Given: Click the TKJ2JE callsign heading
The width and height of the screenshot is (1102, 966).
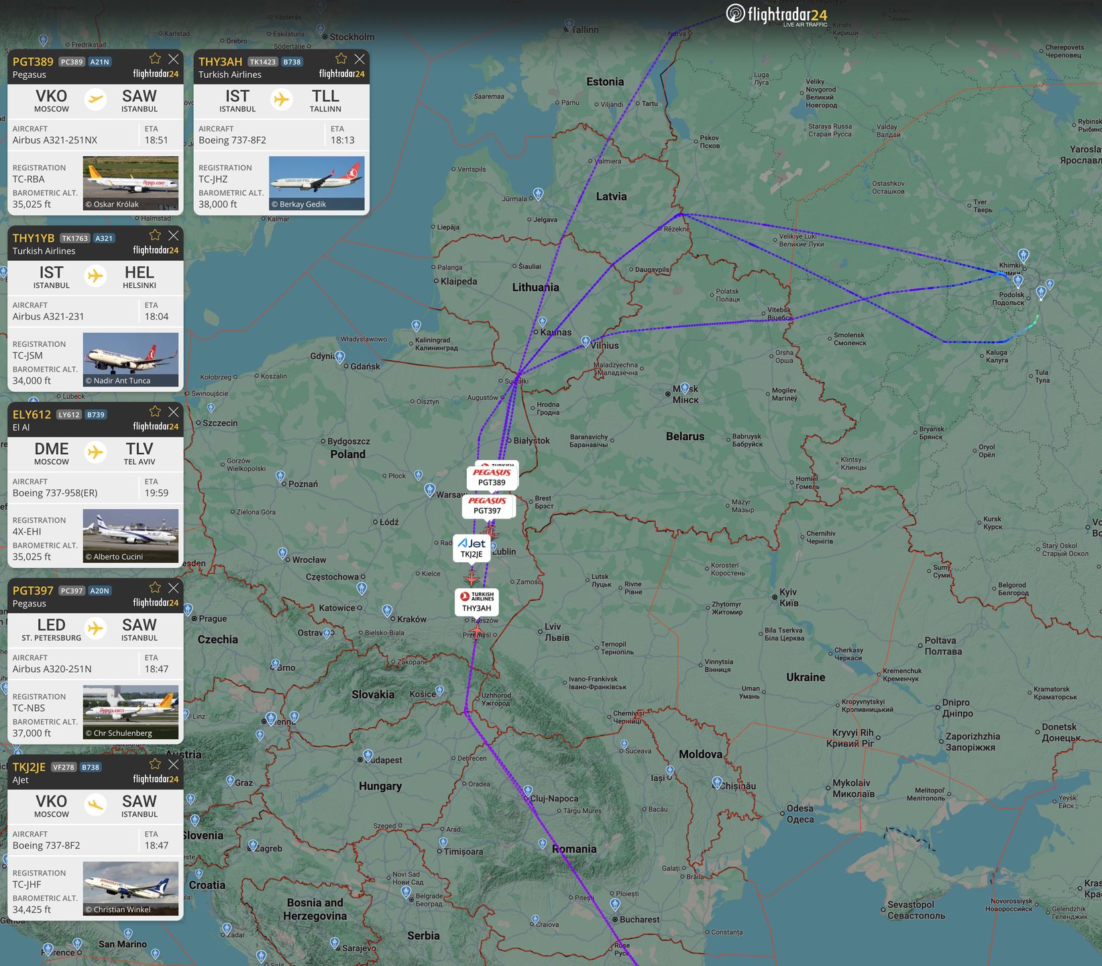Looking at the screenshot, I should coord(29,767).
